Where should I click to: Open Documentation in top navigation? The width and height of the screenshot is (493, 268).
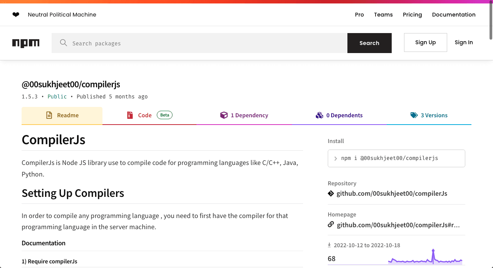pyautogui.click(x=454, y=15)
